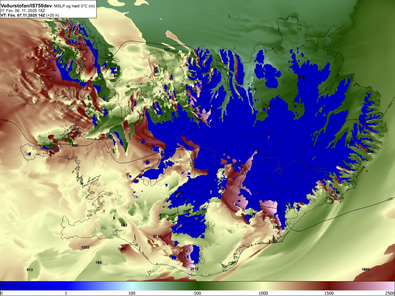Click the 1008 isobar label on the left edge
The image size is (395, 296).
[5, 121]
